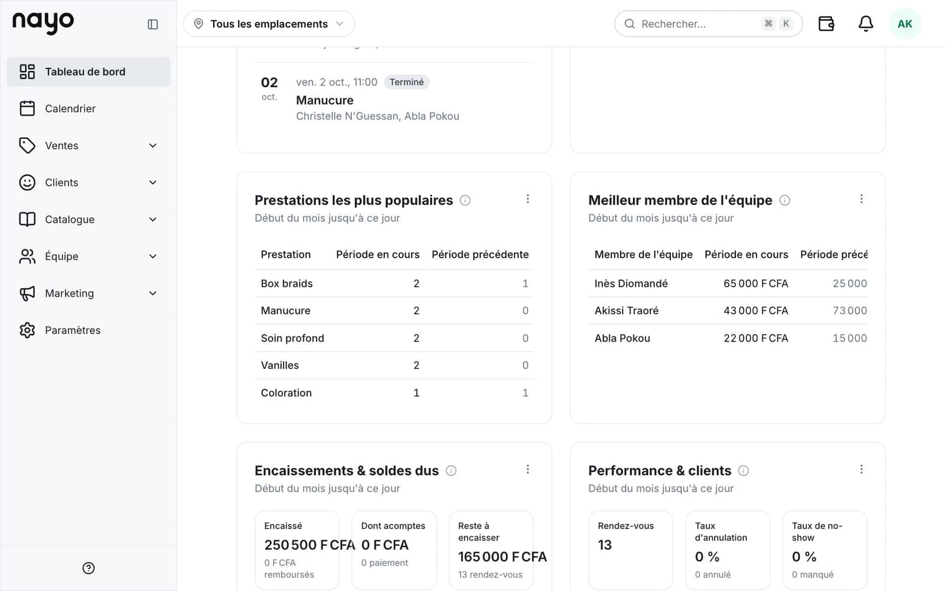Select the Vanilles row
945x591 pixels.
(x=394, y=365)
